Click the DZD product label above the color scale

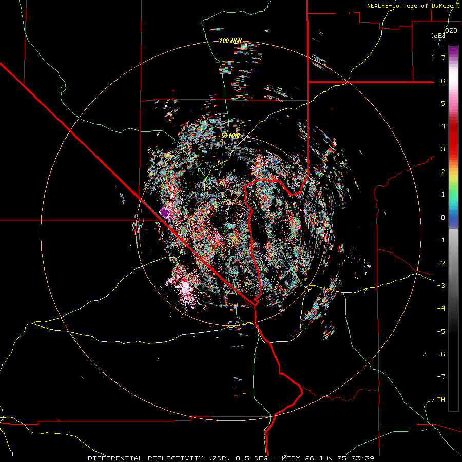click(451, 31)
